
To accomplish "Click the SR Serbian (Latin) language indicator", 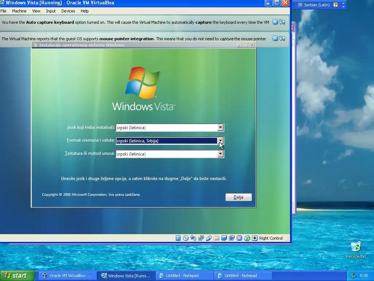I will pos(313,5).
